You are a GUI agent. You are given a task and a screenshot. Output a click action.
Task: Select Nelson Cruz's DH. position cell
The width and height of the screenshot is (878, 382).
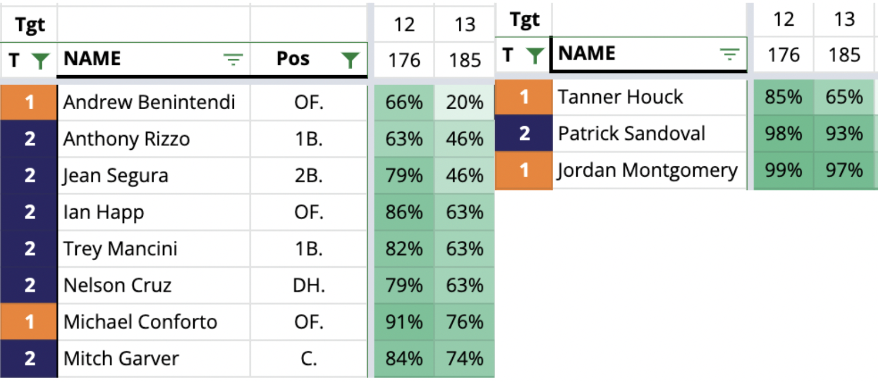point(309,285)
